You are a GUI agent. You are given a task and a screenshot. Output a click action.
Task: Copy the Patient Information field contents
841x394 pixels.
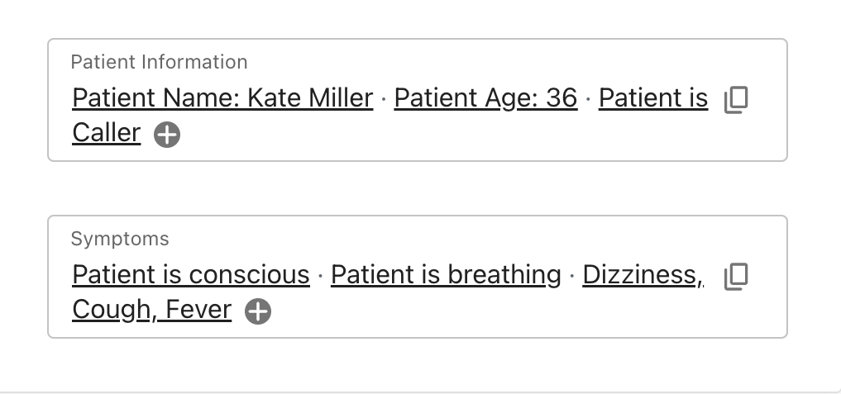pyautogui.click(x=735, y=100)
